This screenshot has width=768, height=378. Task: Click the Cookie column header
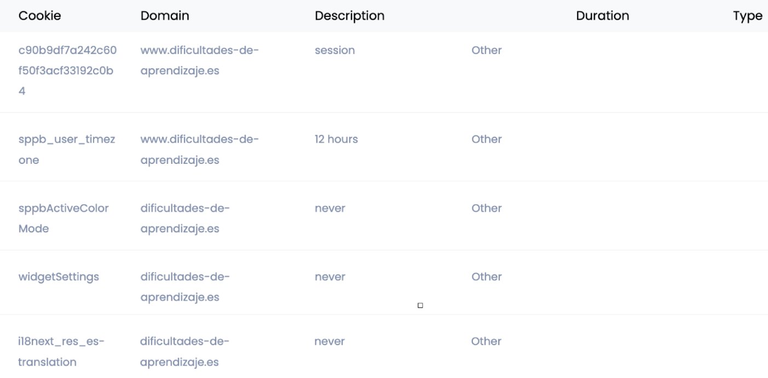click(39, 16)
